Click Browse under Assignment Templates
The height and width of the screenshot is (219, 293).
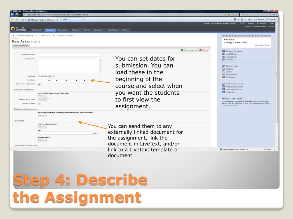pos(42,115)
